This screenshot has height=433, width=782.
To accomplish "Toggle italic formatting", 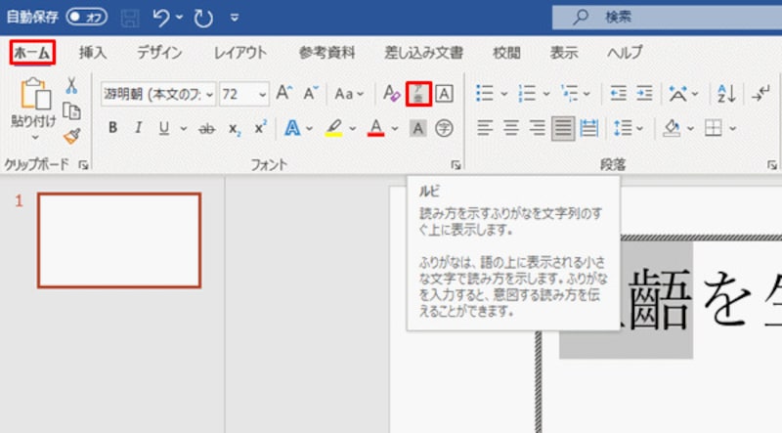I will click(139, 128).
